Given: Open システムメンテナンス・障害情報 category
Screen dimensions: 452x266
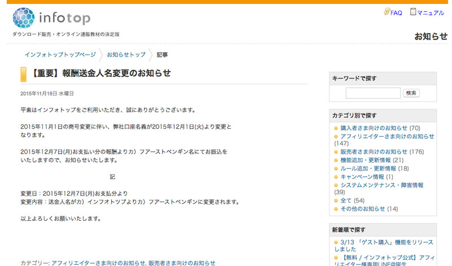Looking at the screenshot, I should click(381, 185).
